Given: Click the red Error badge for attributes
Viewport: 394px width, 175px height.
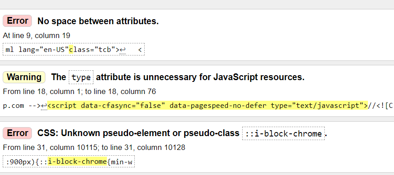Looking at the screenshot, I should click(18, 21).
